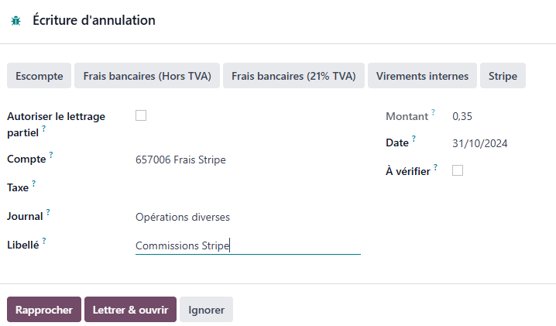The height and width of the screenshot is (326, 556).
Task: Show help tooltip next to Libellé
Action: point(44,241)
